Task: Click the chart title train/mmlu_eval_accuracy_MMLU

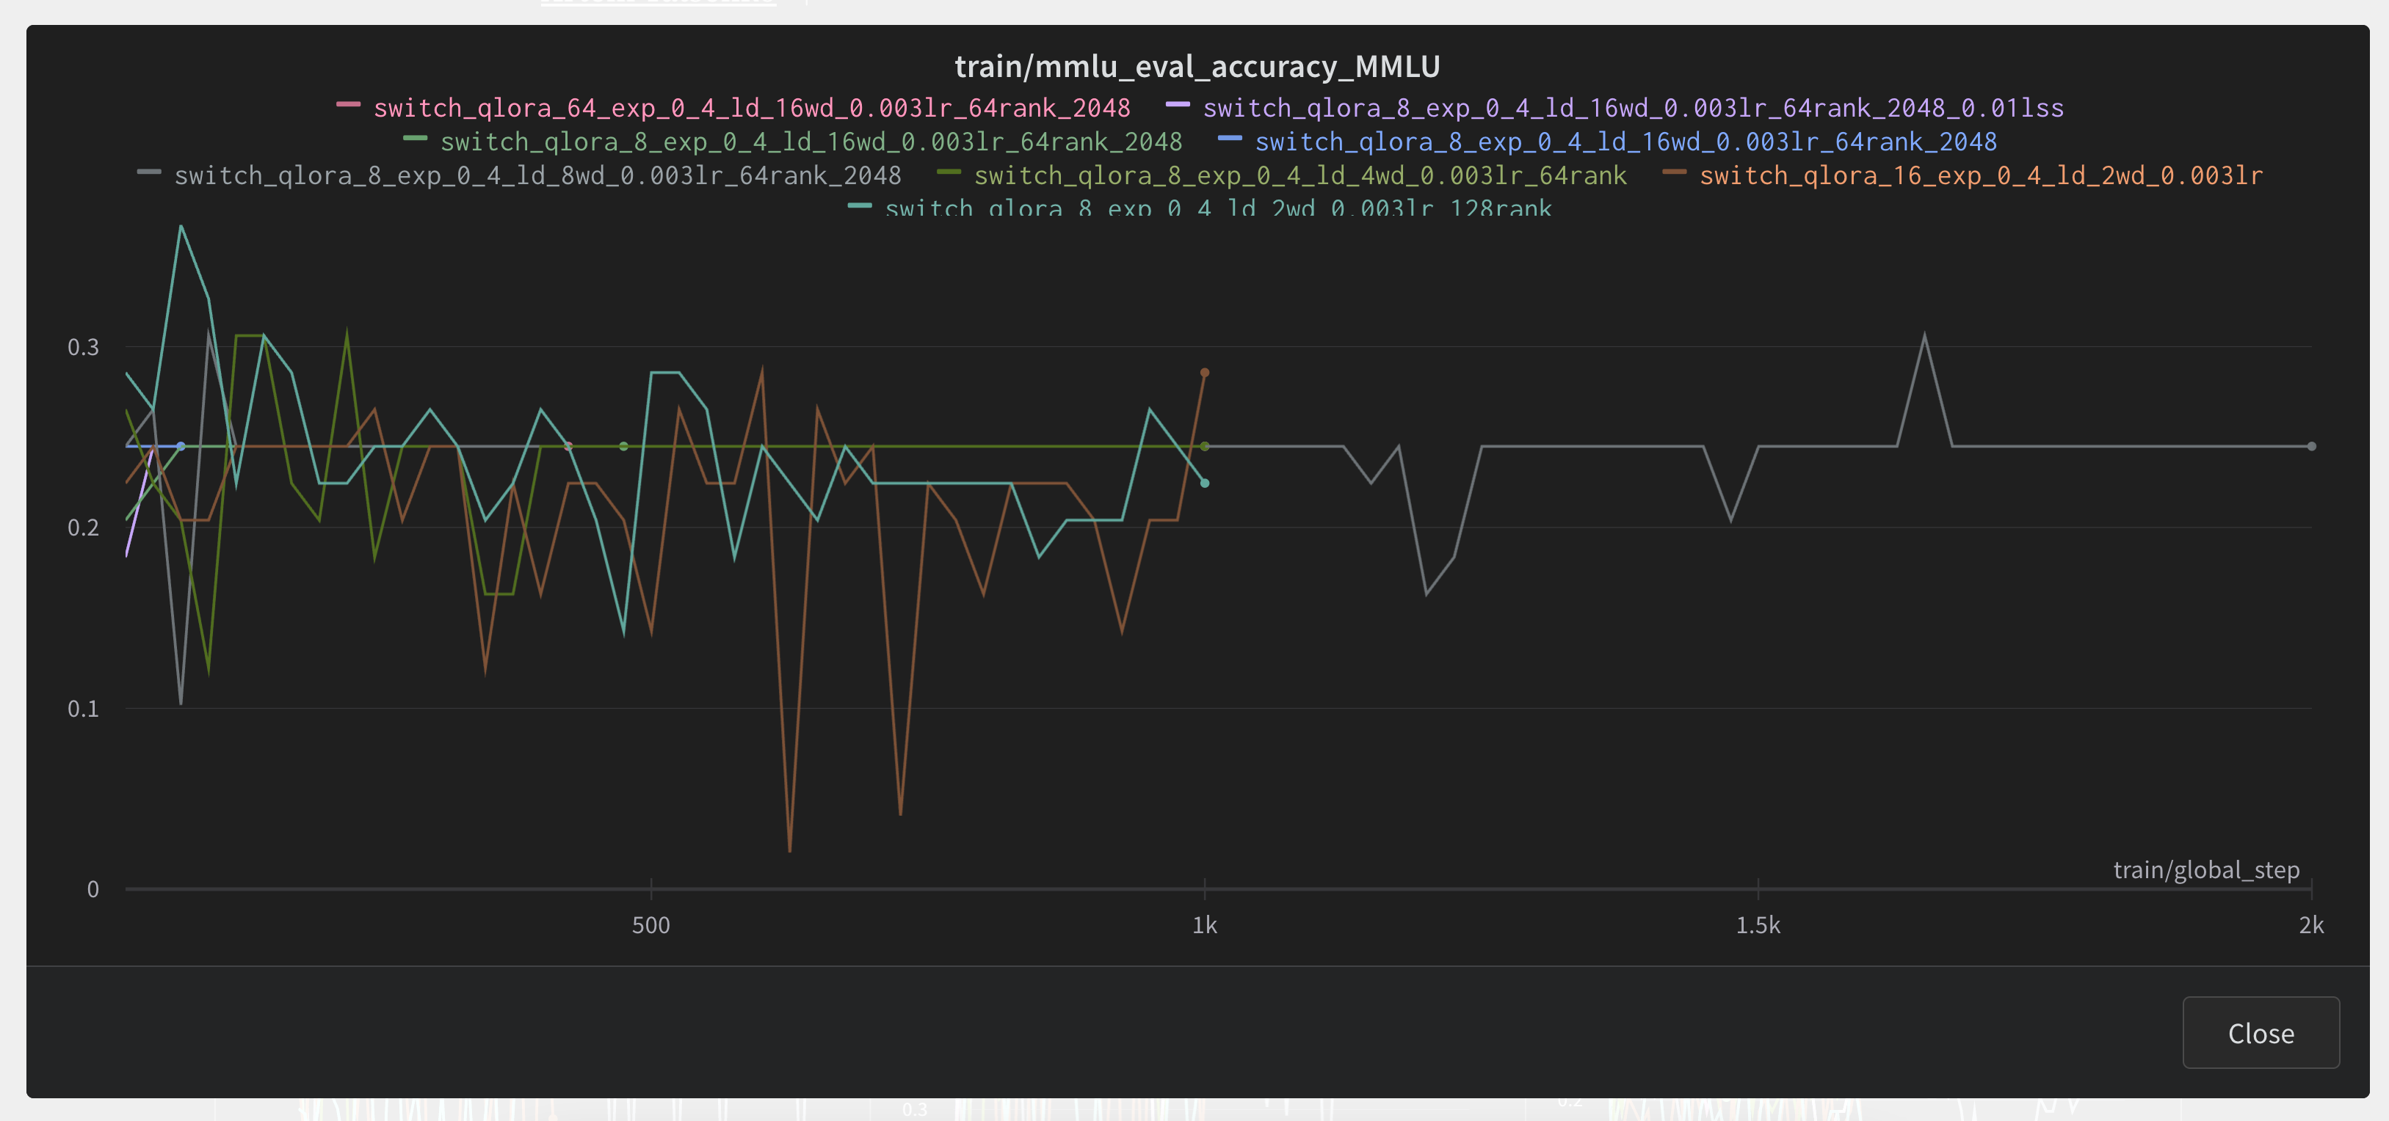Action: (x=1197, y=67)
